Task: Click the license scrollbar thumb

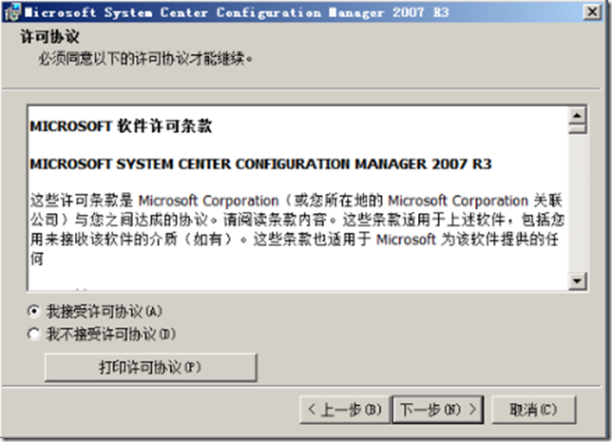Action: [577, 129]
